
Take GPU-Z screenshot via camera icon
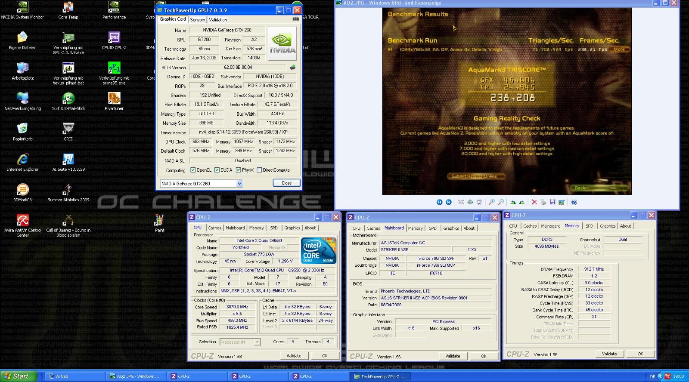[295, 19]
